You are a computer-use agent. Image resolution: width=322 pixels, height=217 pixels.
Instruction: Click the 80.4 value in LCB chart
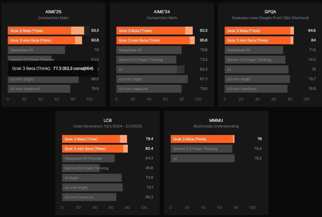click(149, 148)
